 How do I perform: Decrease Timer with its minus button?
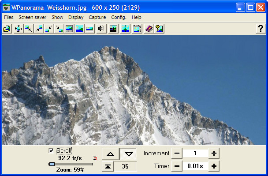177,166
